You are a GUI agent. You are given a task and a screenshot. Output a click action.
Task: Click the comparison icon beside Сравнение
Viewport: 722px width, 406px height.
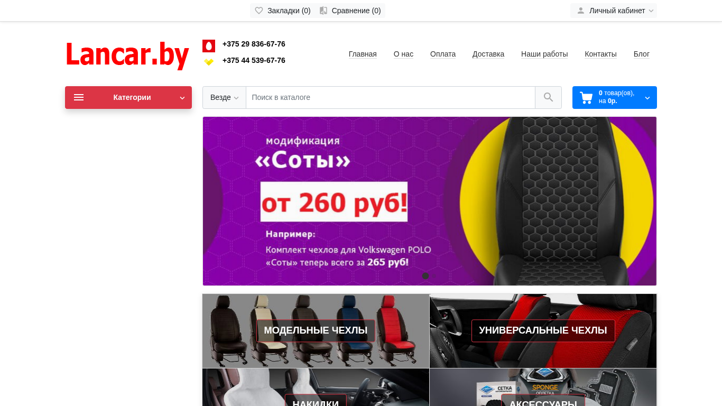[323, 11]
